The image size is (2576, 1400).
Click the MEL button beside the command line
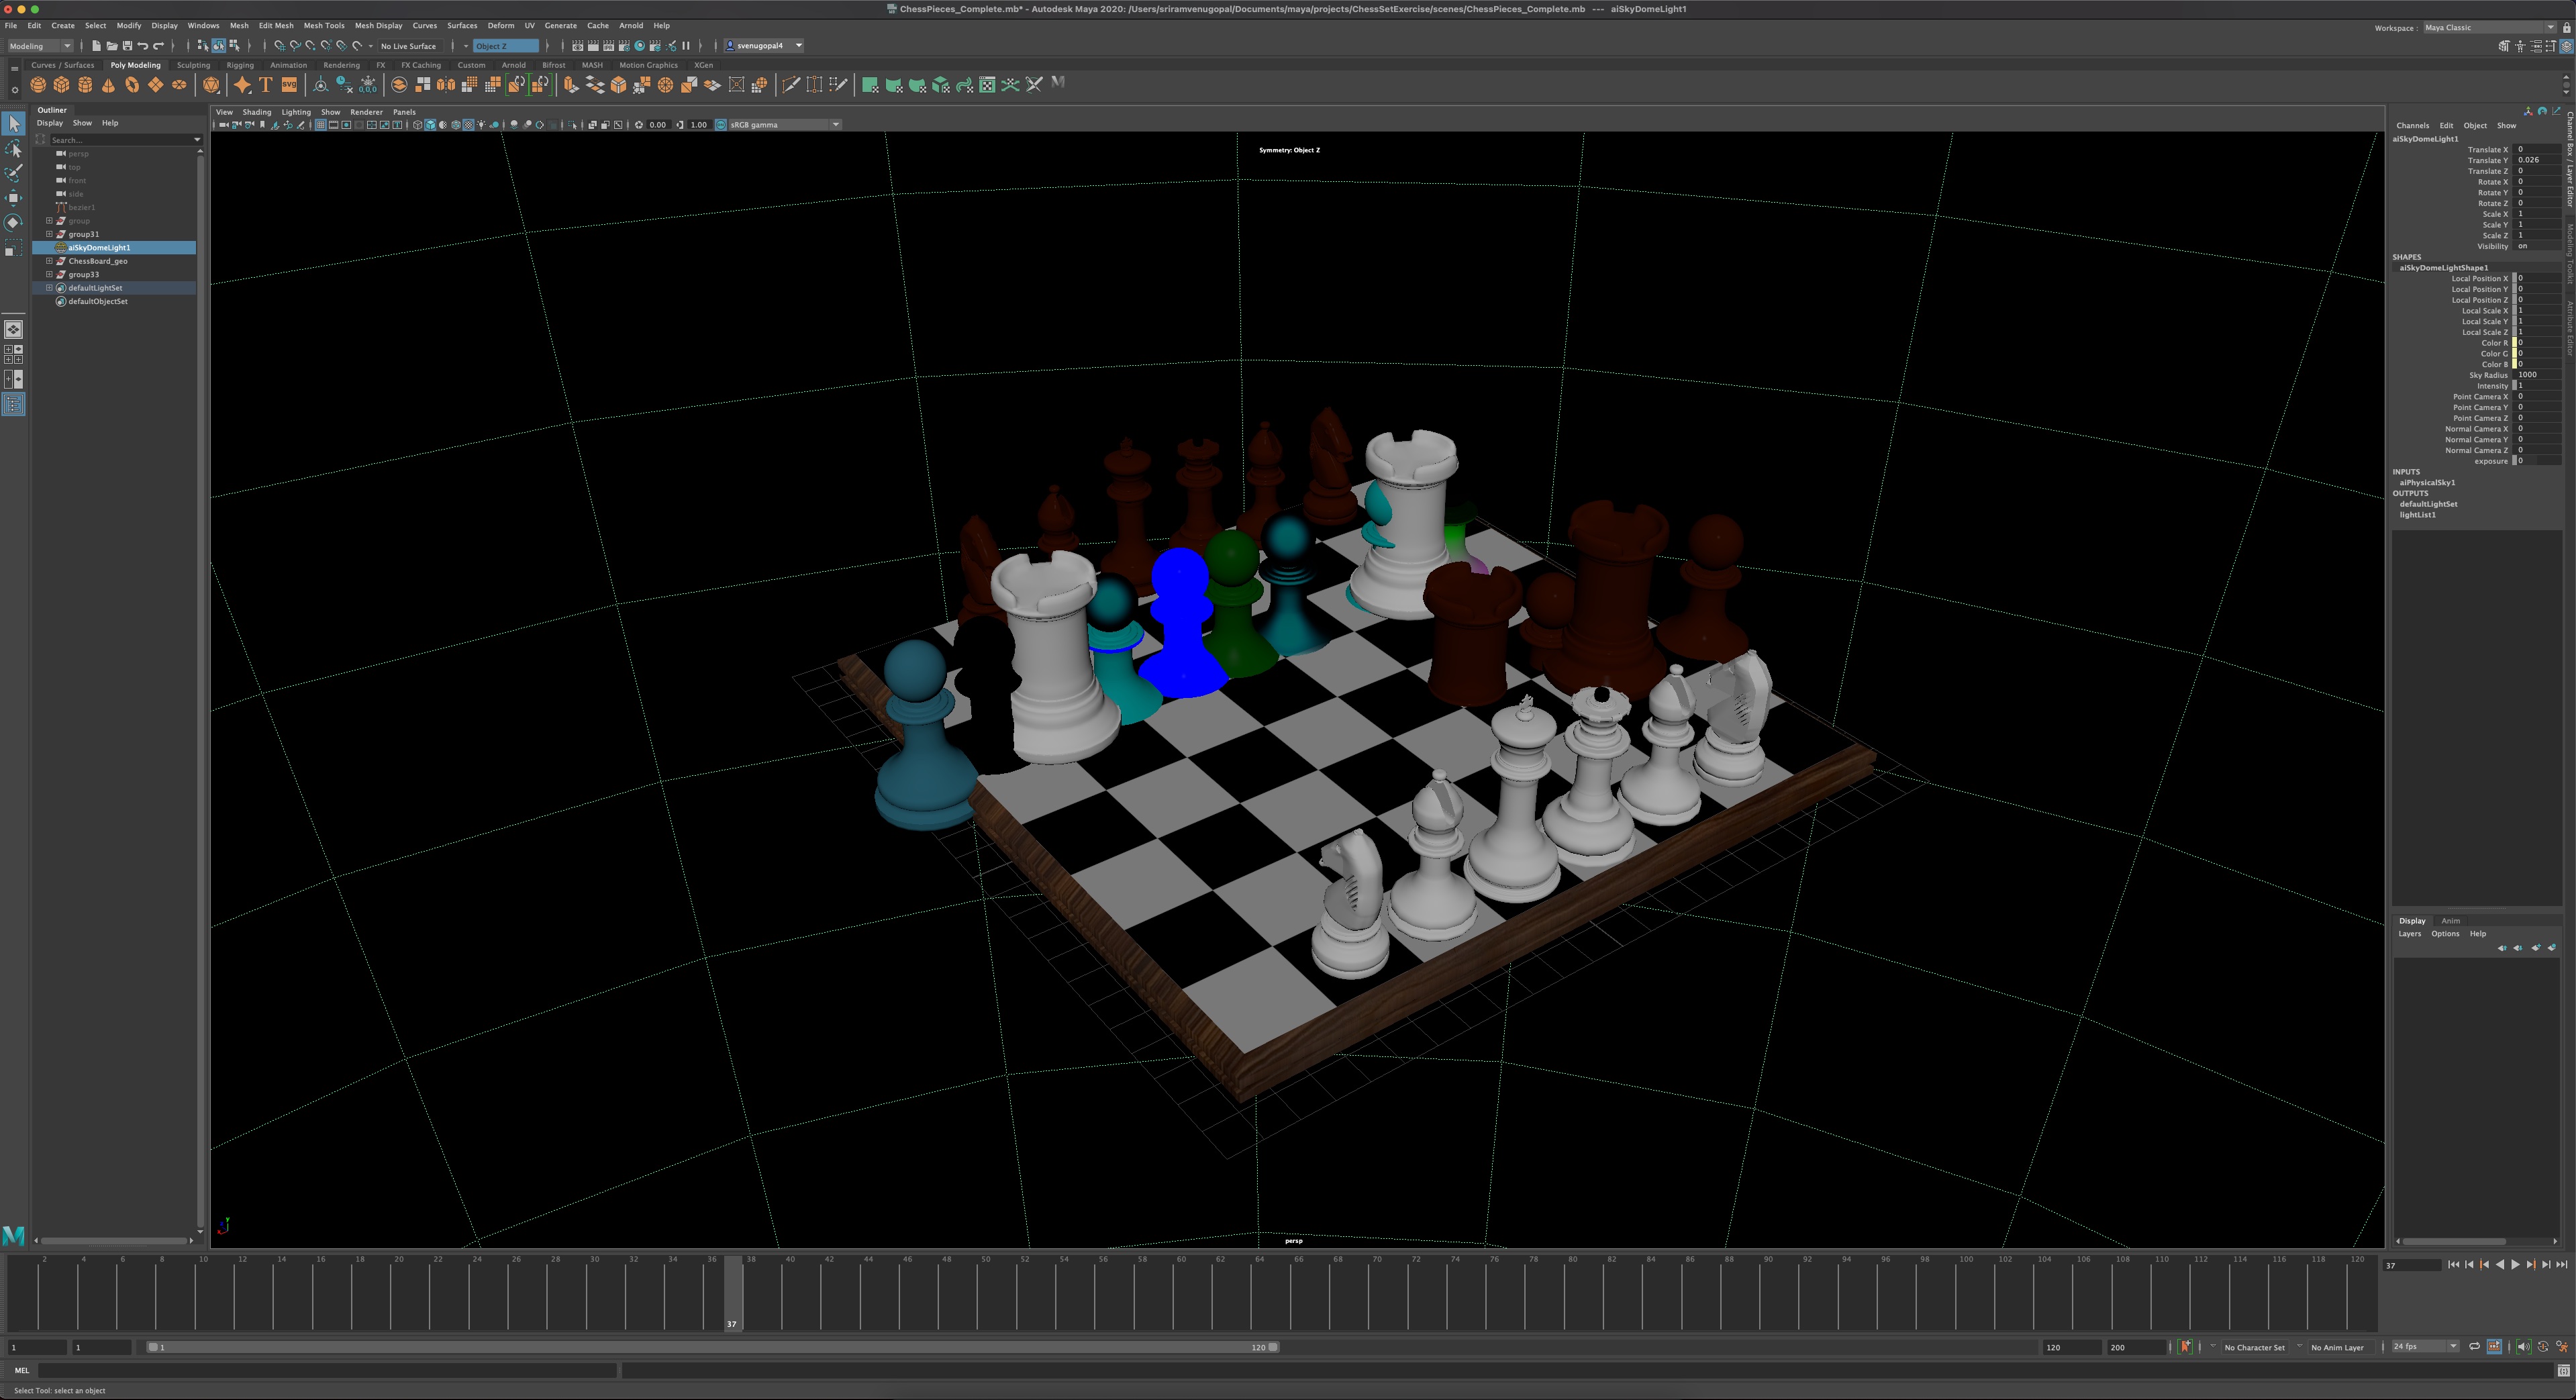tap(21, 1370)
